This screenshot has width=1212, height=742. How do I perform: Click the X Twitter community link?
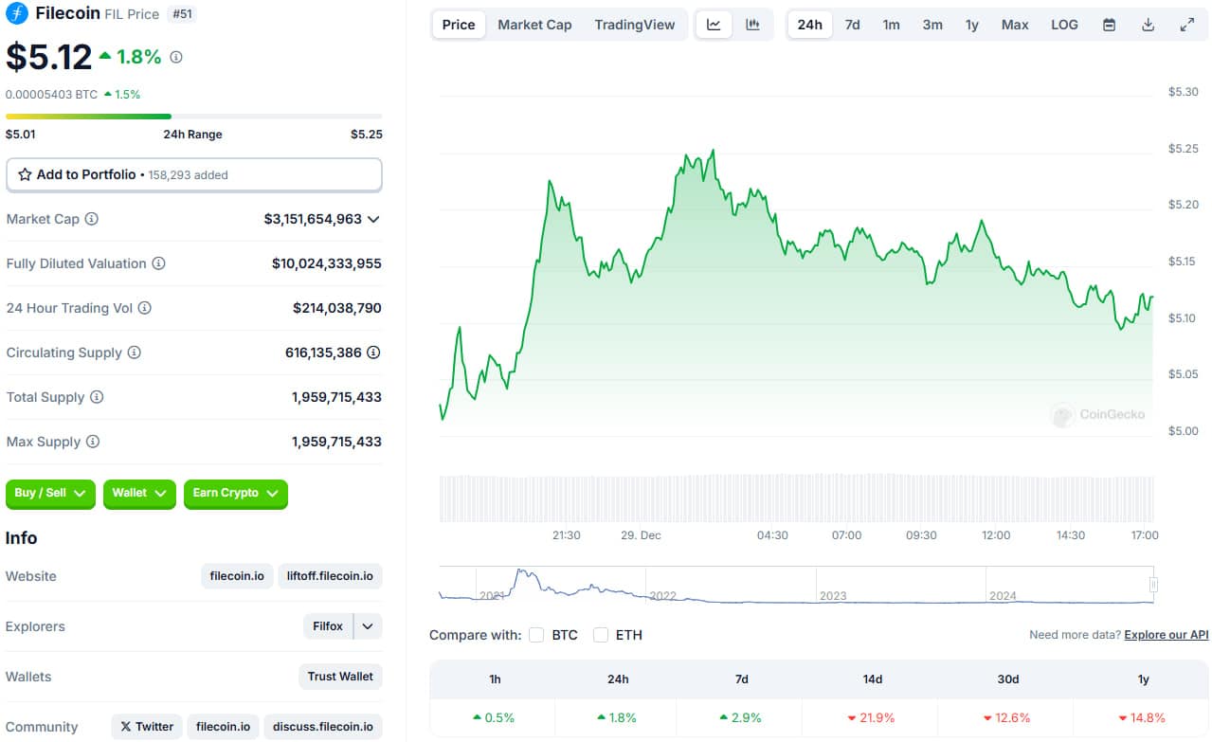click(147, 727)
